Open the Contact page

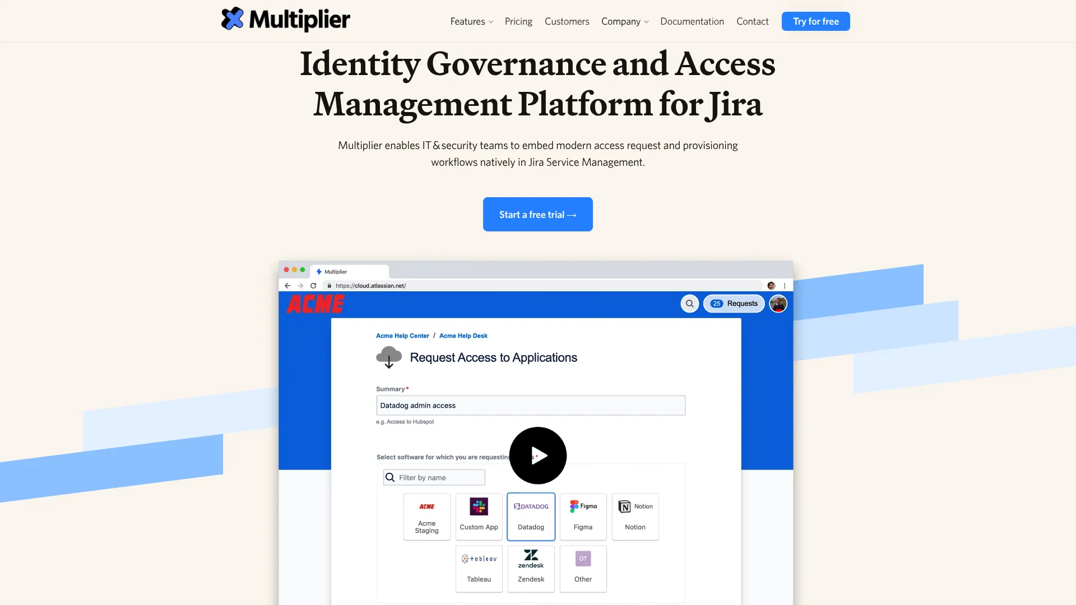coord(752,21)
